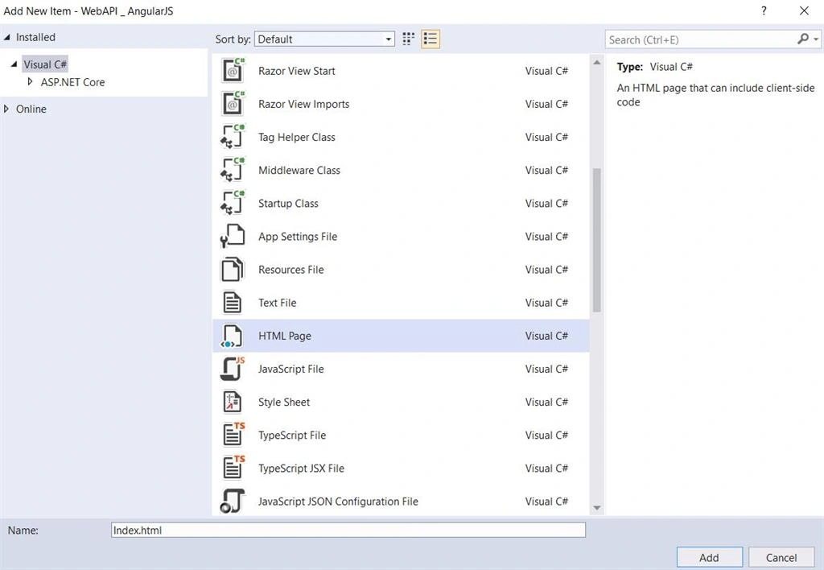Select the 'App Settings File' template name
Viewport: 824px width, 570px height.
pos(298,237)
